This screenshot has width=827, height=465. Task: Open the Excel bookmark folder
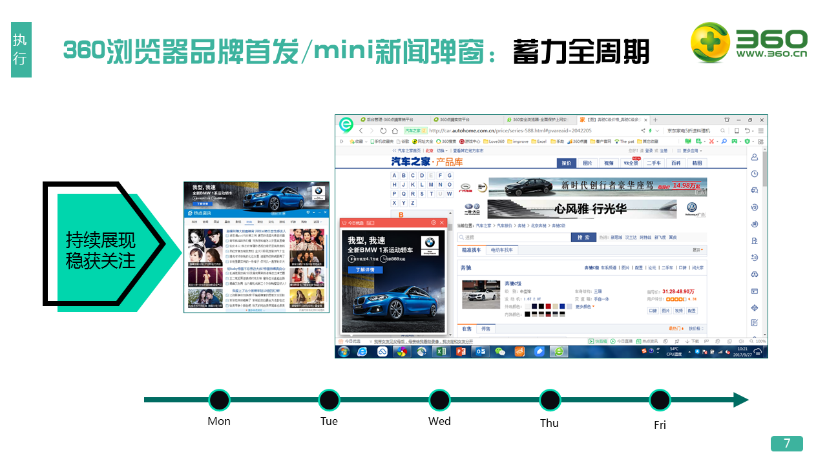tap(539, 141)
